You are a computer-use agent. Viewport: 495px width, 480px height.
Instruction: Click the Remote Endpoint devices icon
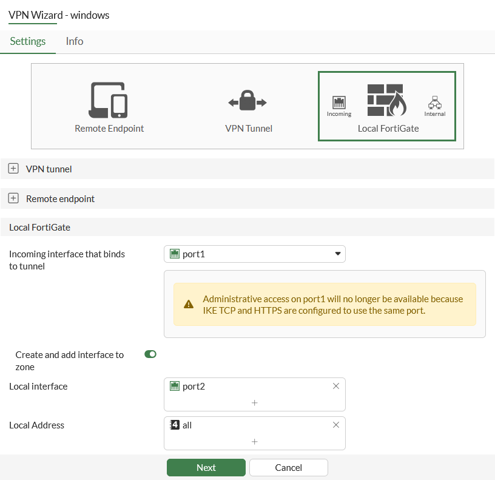tap(109, 100)
